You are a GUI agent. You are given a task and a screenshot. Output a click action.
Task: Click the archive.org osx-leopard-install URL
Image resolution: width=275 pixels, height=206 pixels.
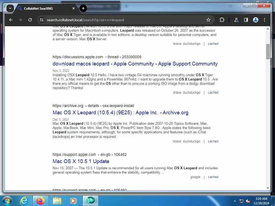click(x=93, y=106)
